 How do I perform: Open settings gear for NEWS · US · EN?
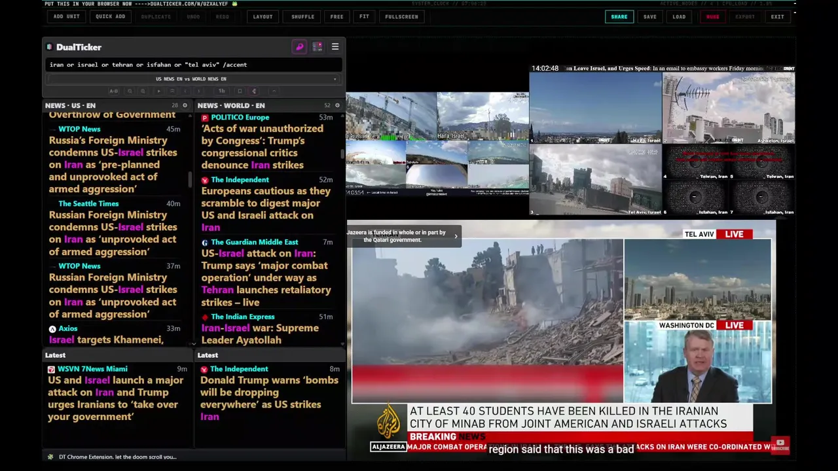click(x=185, y=105)
